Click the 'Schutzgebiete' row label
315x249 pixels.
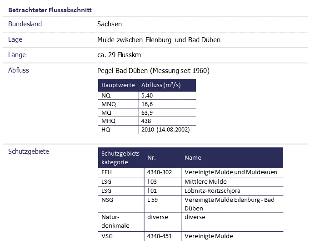(29, 151)
